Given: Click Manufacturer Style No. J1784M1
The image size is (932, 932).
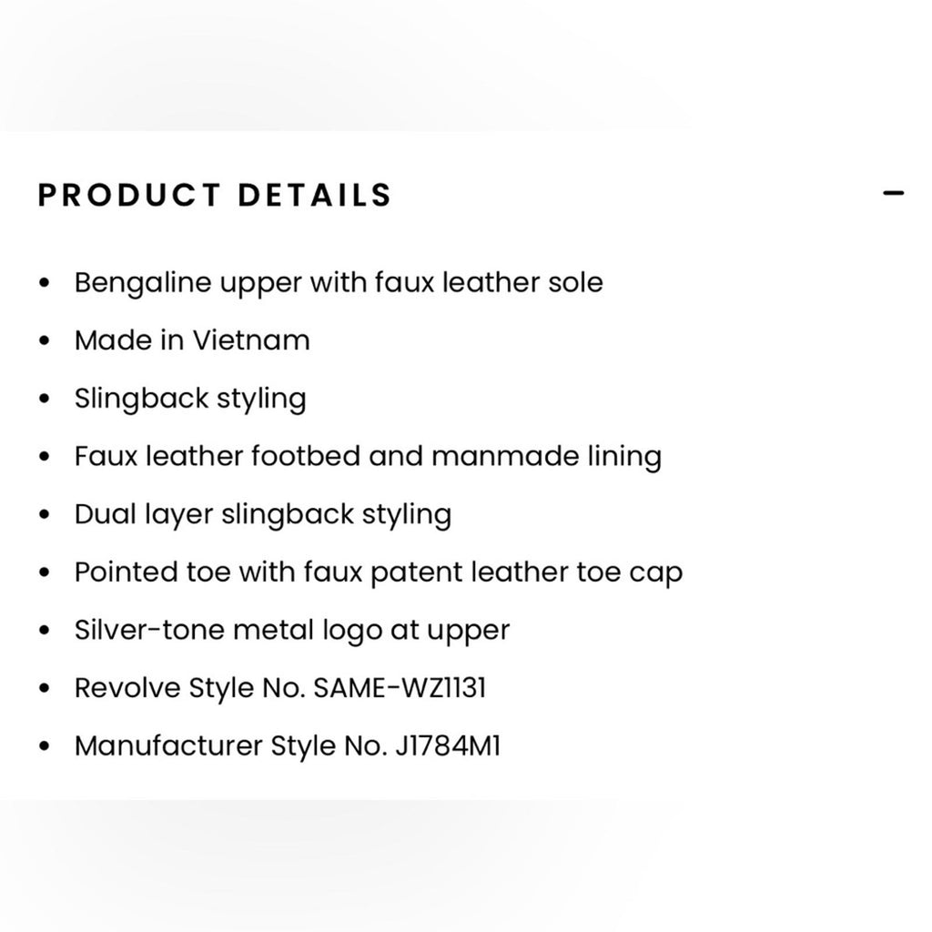Looking at the screenshot, I should click(x=287, y=746).
